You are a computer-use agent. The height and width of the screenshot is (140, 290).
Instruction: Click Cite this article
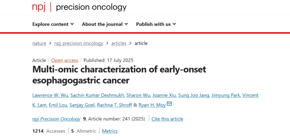click(x=167, y=119)
